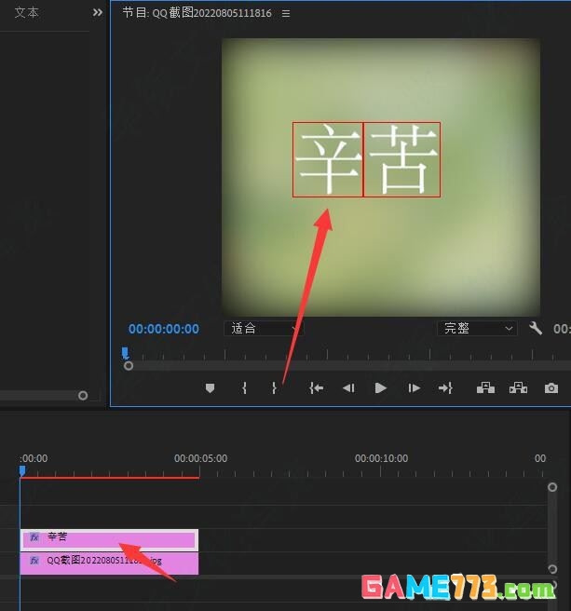Open the 完整 playback resolution dropdown
Screen dimensions: 571x611
478,329
